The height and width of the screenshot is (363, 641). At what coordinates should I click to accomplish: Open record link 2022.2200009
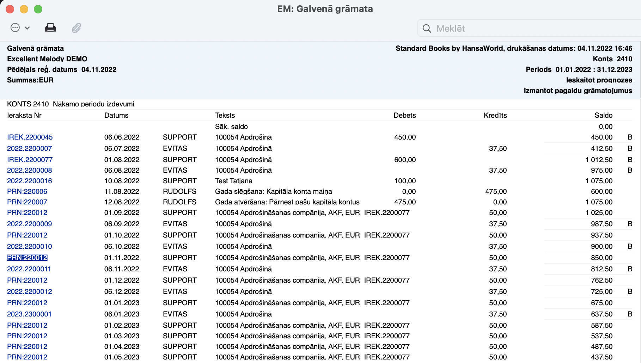coord(30,224)
